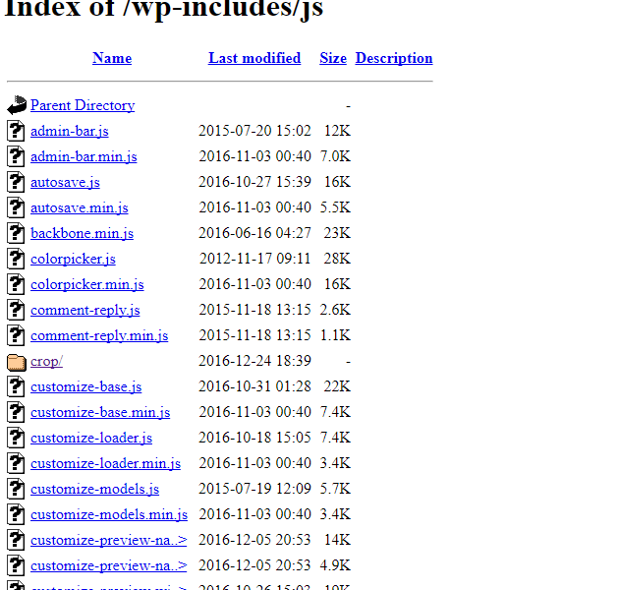Click the file icon beside customize-loader.min.js
618x590 pixels.
pyautogui.click(x=16, y=463)
